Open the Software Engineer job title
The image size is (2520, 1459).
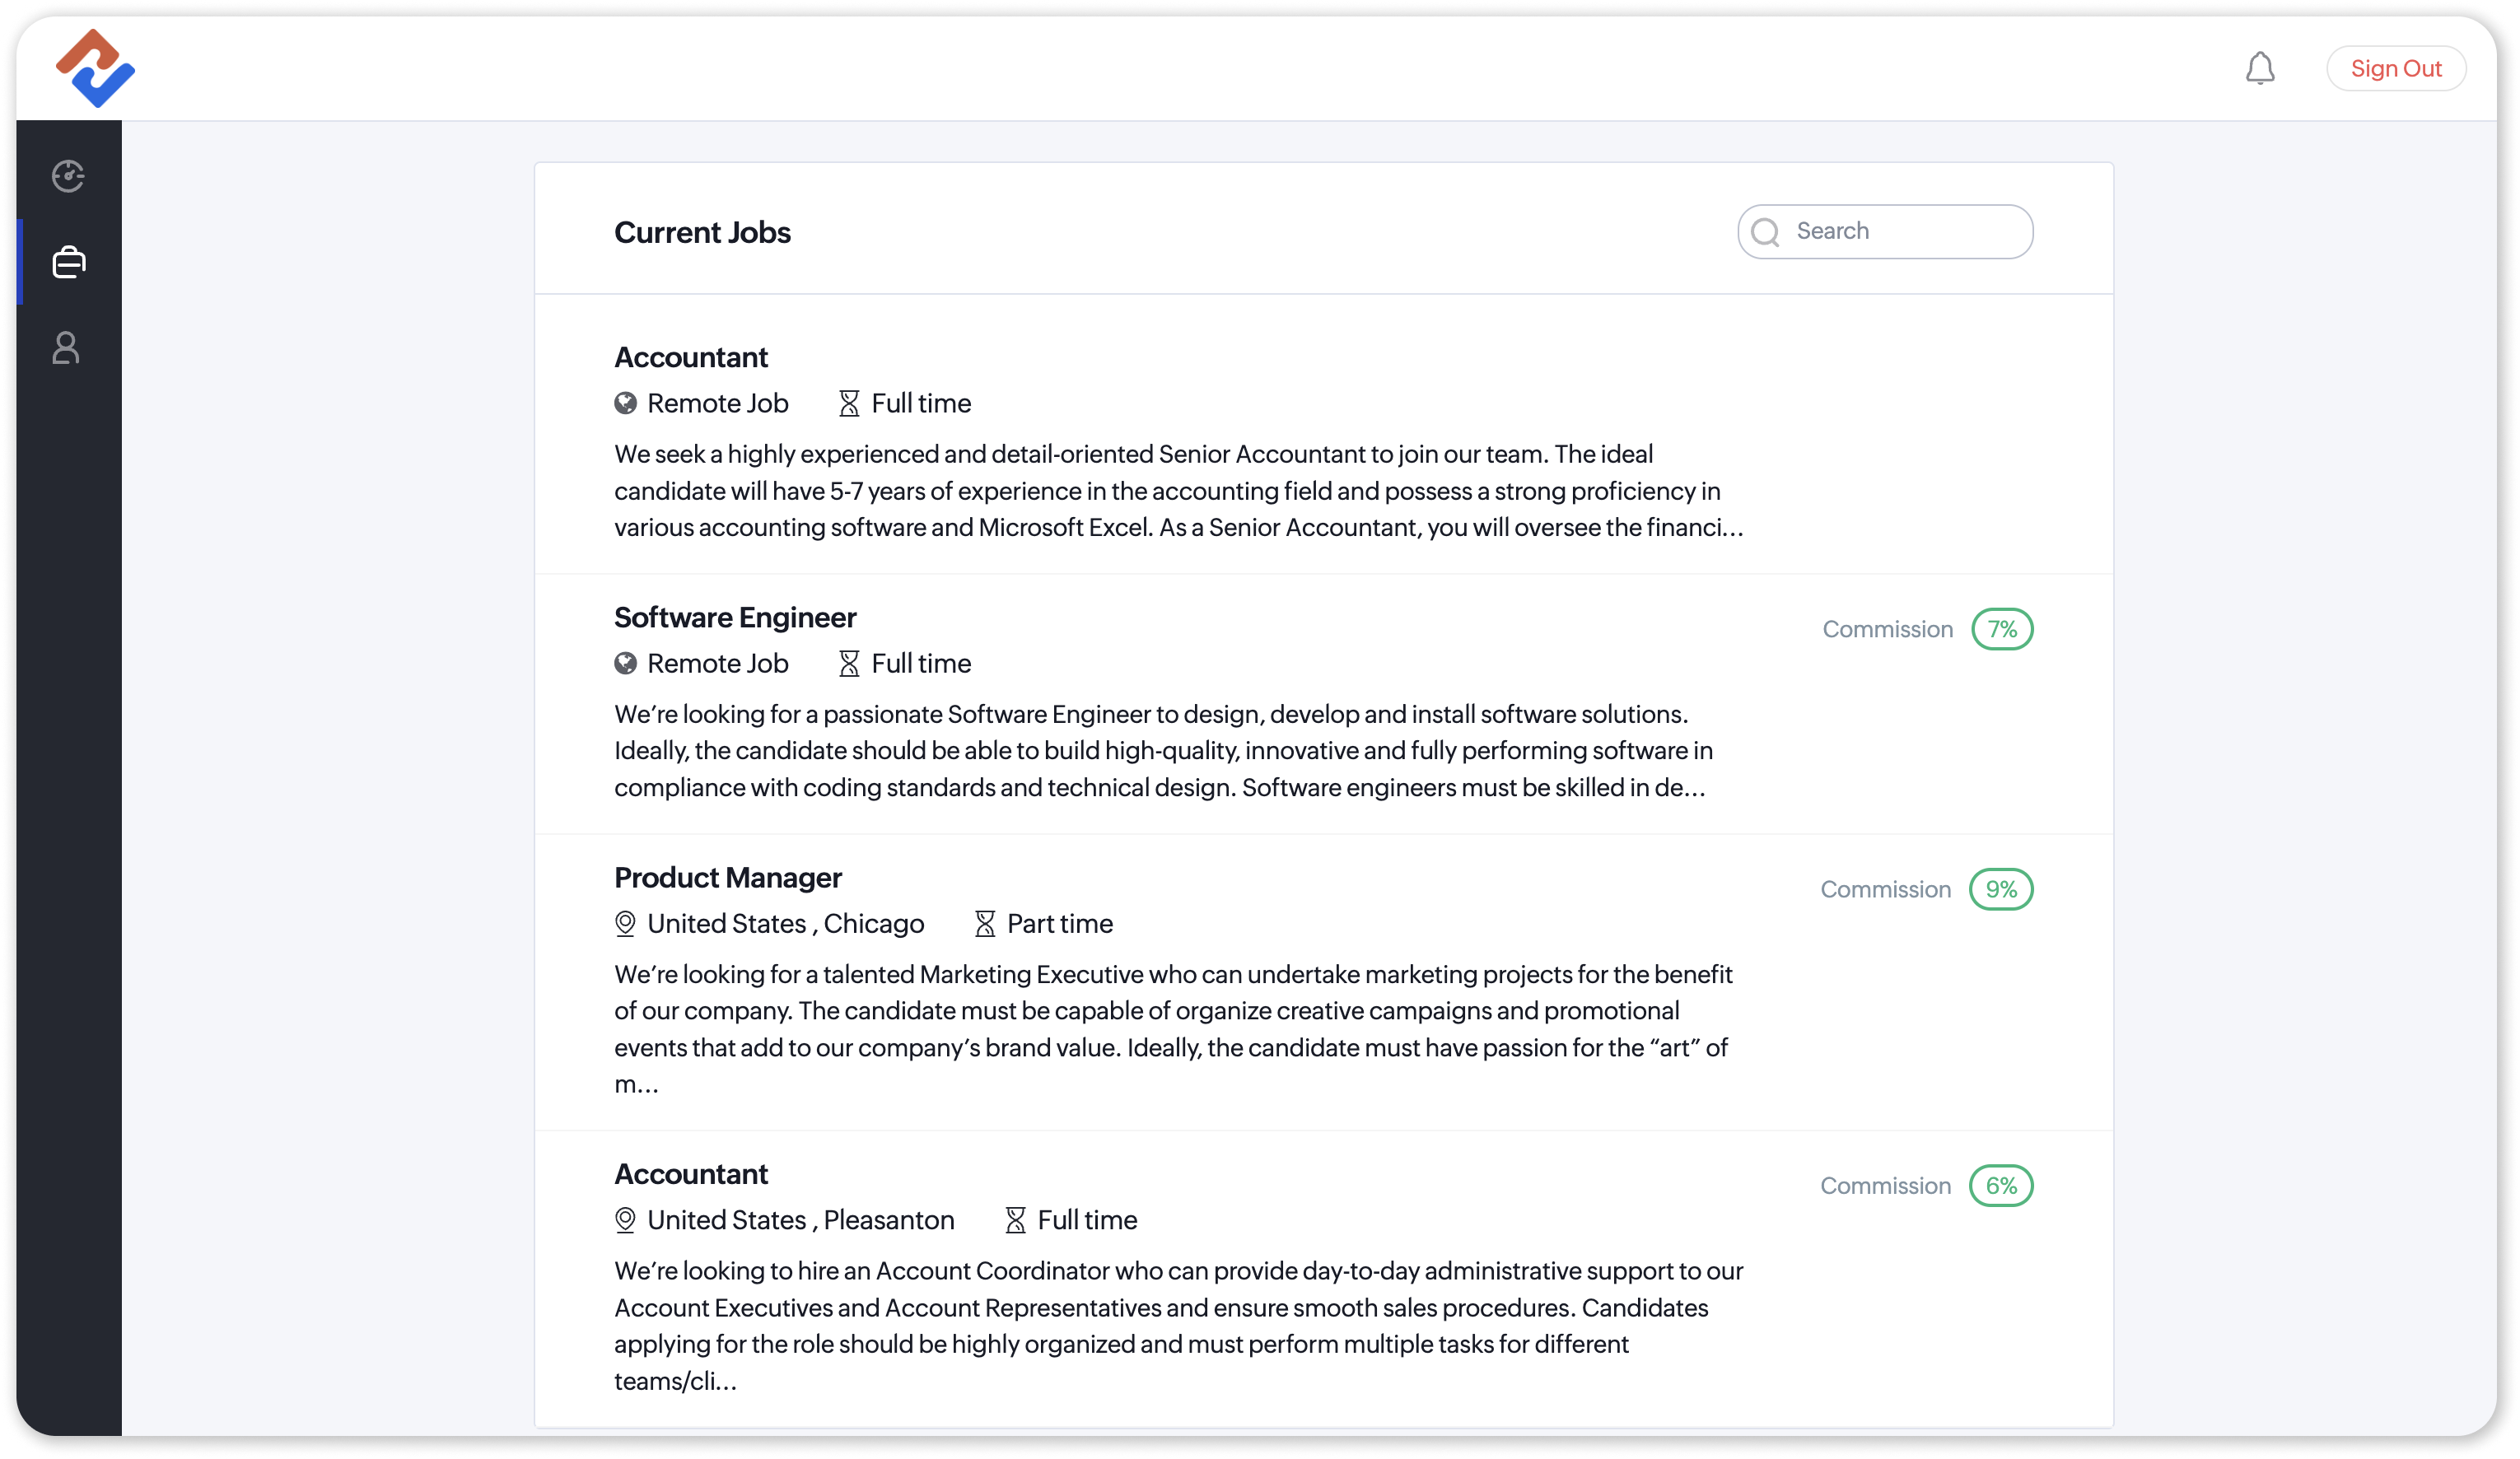[x=735, y=617]
